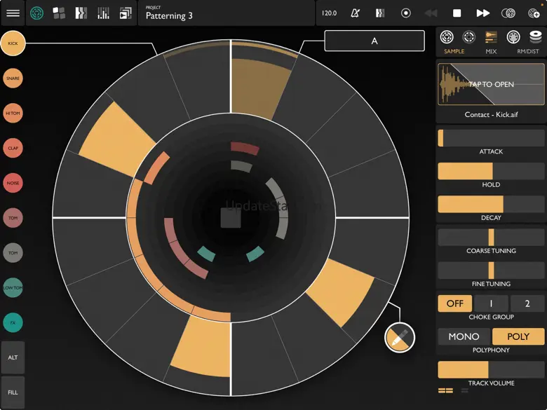Select the paint brush tool circle
This screenshot has height=410, width=547.
click(400, 338)
